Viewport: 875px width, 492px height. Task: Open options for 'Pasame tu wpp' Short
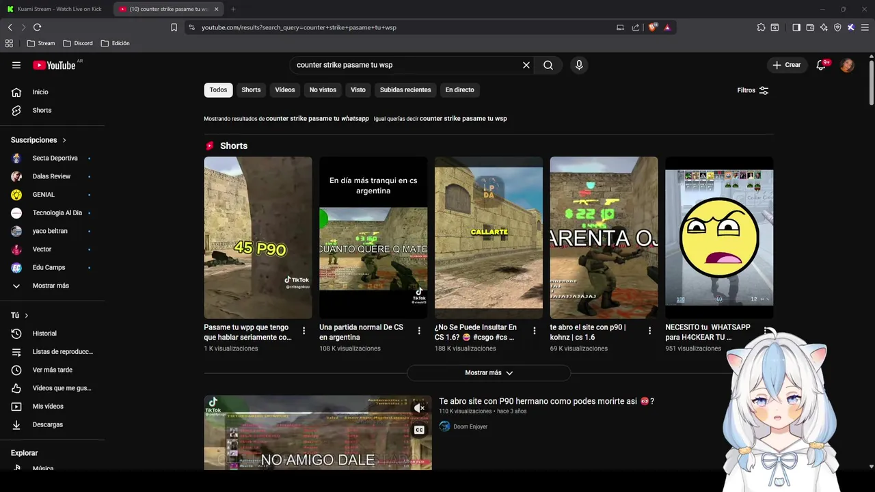(304, 331)
